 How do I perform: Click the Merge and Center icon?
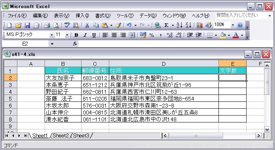[x=132, y=35]
